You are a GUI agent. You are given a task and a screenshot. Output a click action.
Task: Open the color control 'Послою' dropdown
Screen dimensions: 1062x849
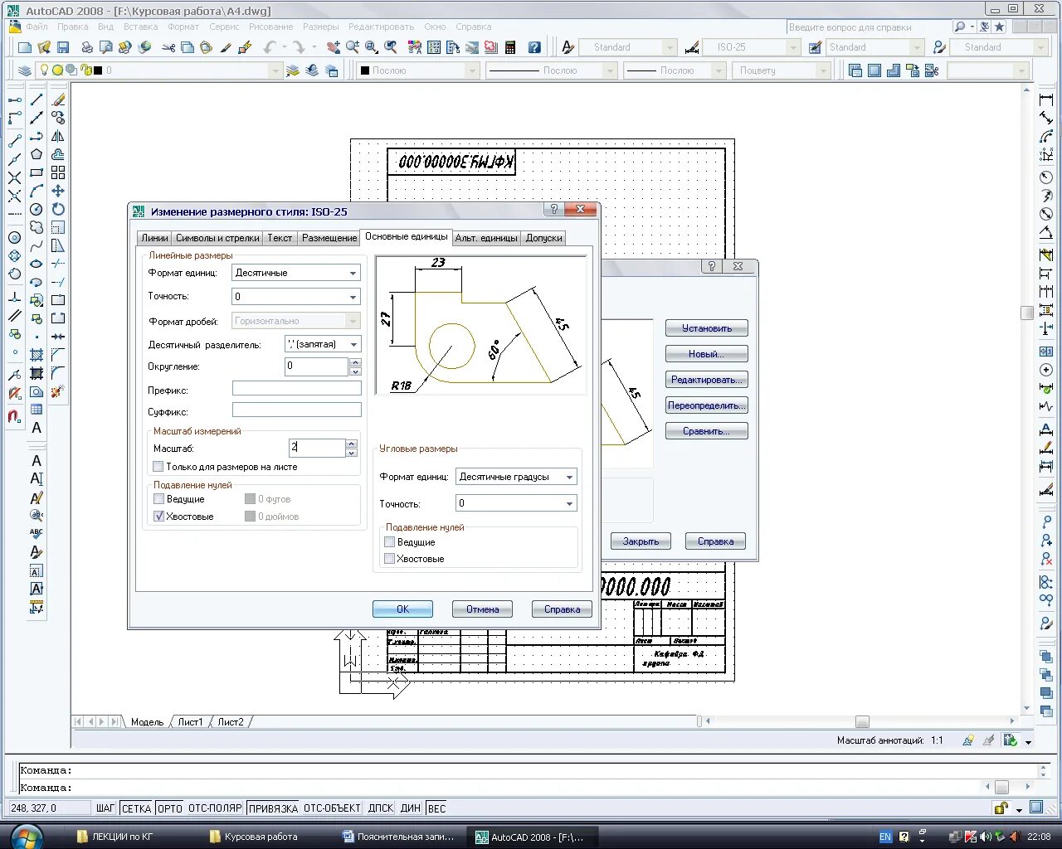click(x=418, y=70)
